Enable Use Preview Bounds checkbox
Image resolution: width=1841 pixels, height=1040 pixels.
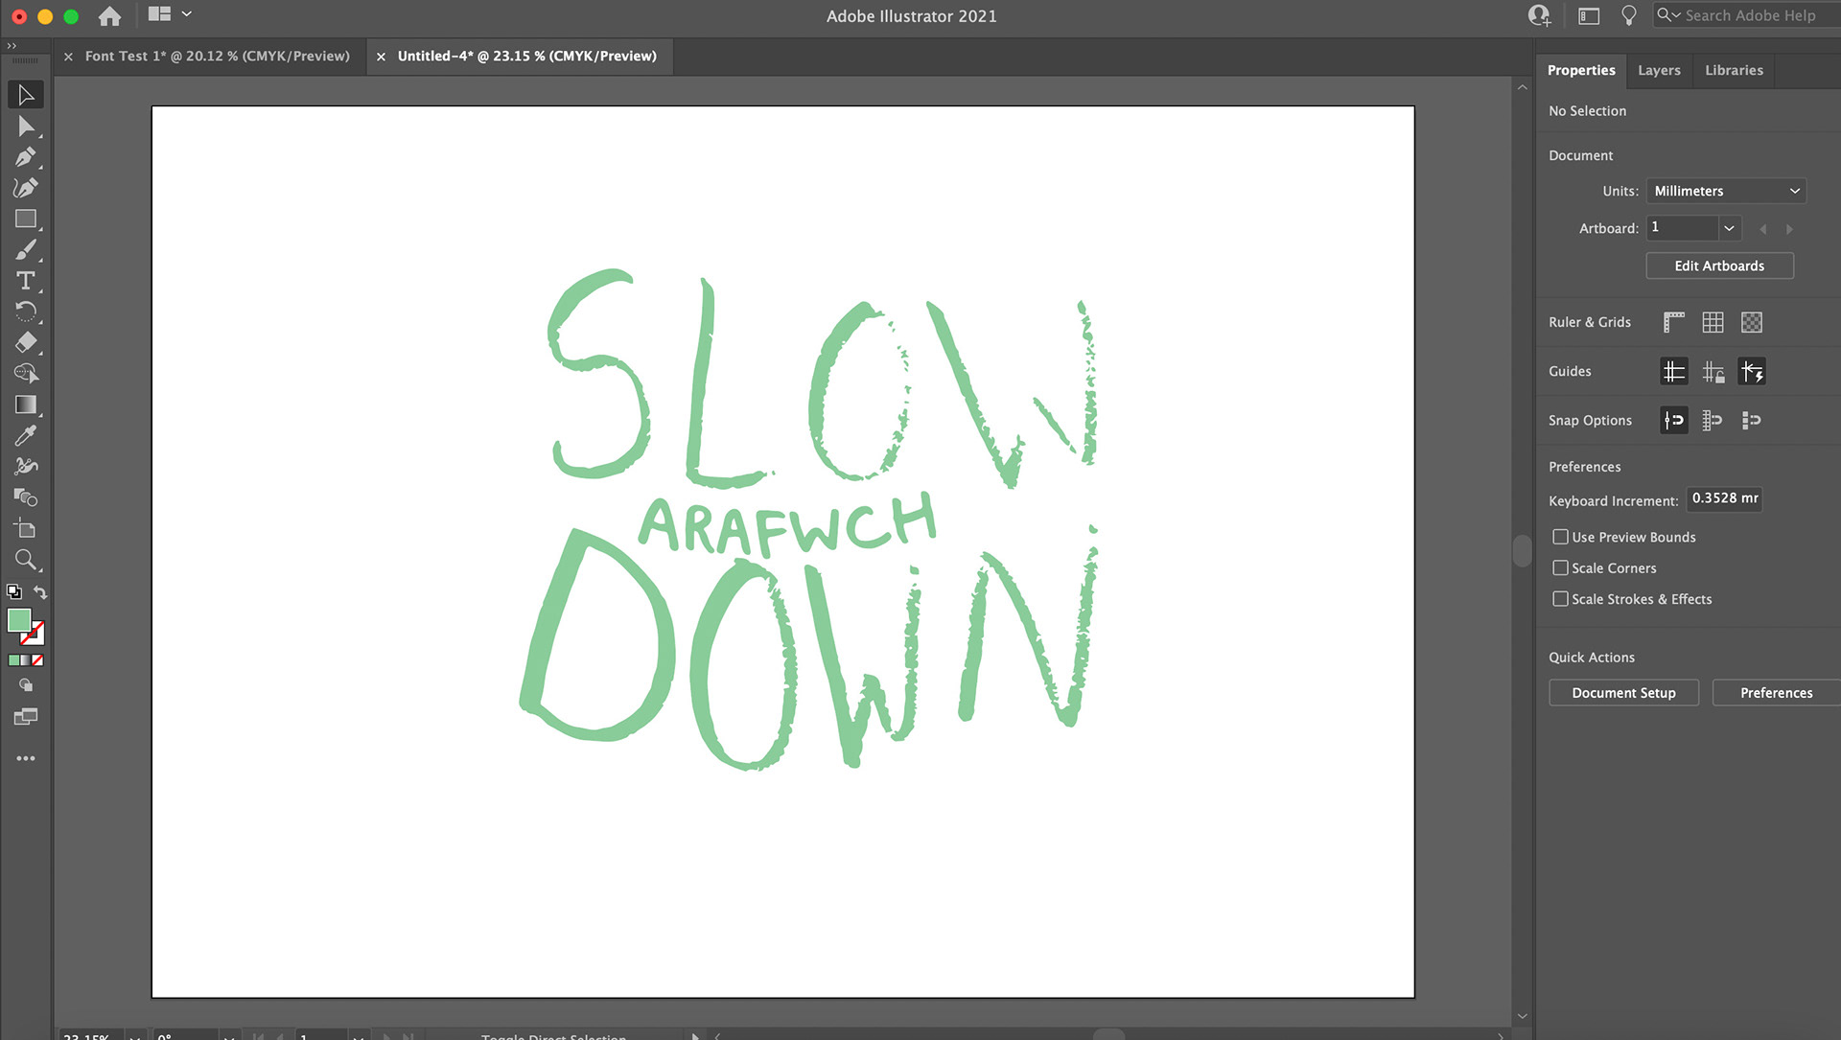coord(1561,537)
